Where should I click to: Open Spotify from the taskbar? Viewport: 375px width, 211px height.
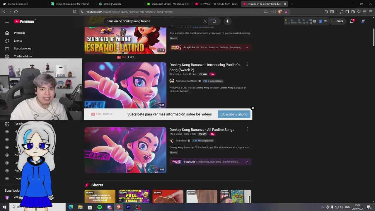[x=100, y=207]
